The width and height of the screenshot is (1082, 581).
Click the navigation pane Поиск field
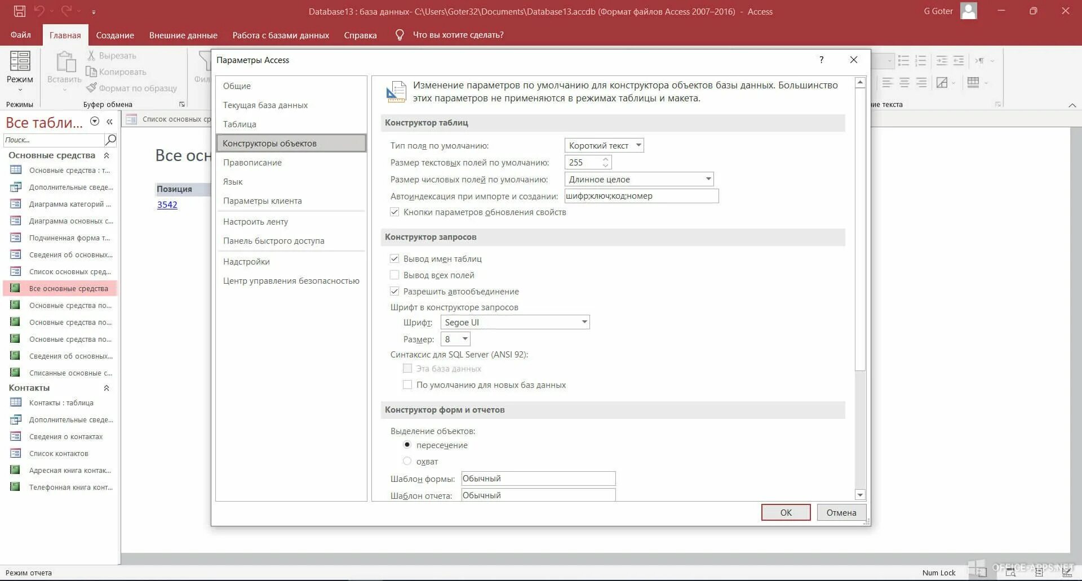54,140
